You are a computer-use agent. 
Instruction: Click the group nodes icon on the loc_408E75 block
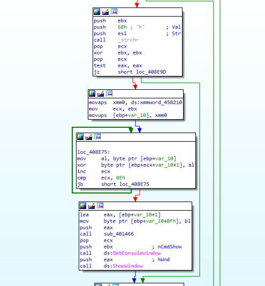pyautogui.click(x=97, y=137)
